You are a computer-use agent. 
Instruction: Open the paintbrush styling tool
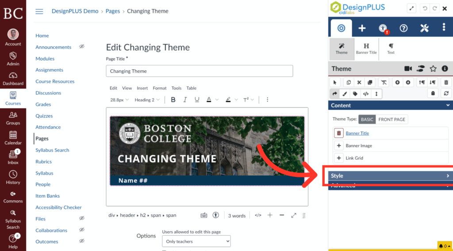345,94
